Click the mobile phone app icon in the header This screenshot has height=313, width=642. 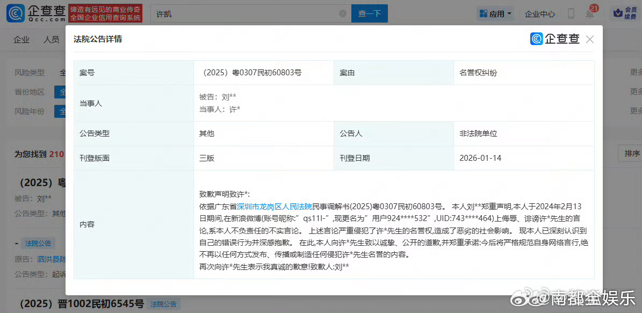(571, 13)
